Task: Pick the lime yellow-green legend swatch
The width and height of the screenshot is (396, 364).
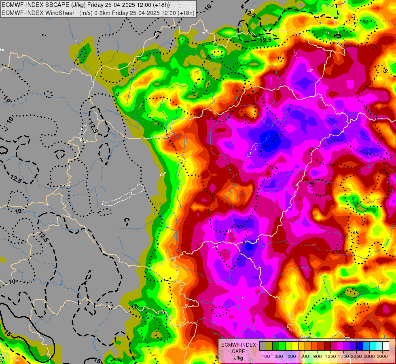Action: (x=288, y=346)
